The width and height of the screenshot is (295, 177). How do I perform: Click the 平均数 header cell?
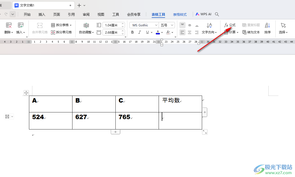180,104
